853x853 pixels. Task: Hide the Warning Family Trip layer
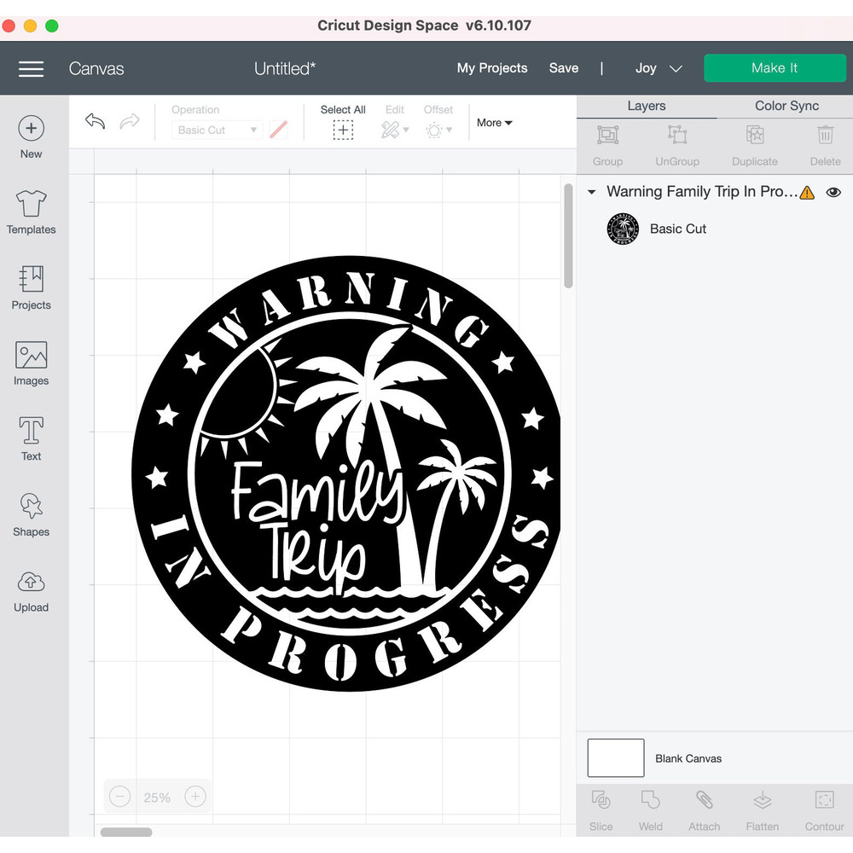click(833, 192)
